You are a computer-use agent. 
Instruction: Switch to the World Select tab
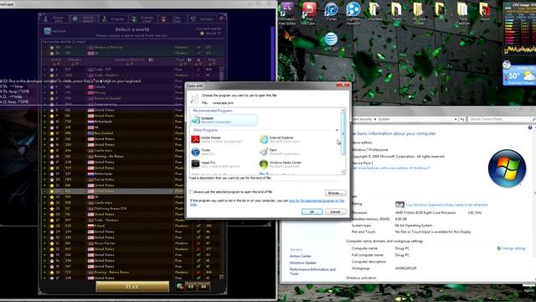click(x=84, y=18)
